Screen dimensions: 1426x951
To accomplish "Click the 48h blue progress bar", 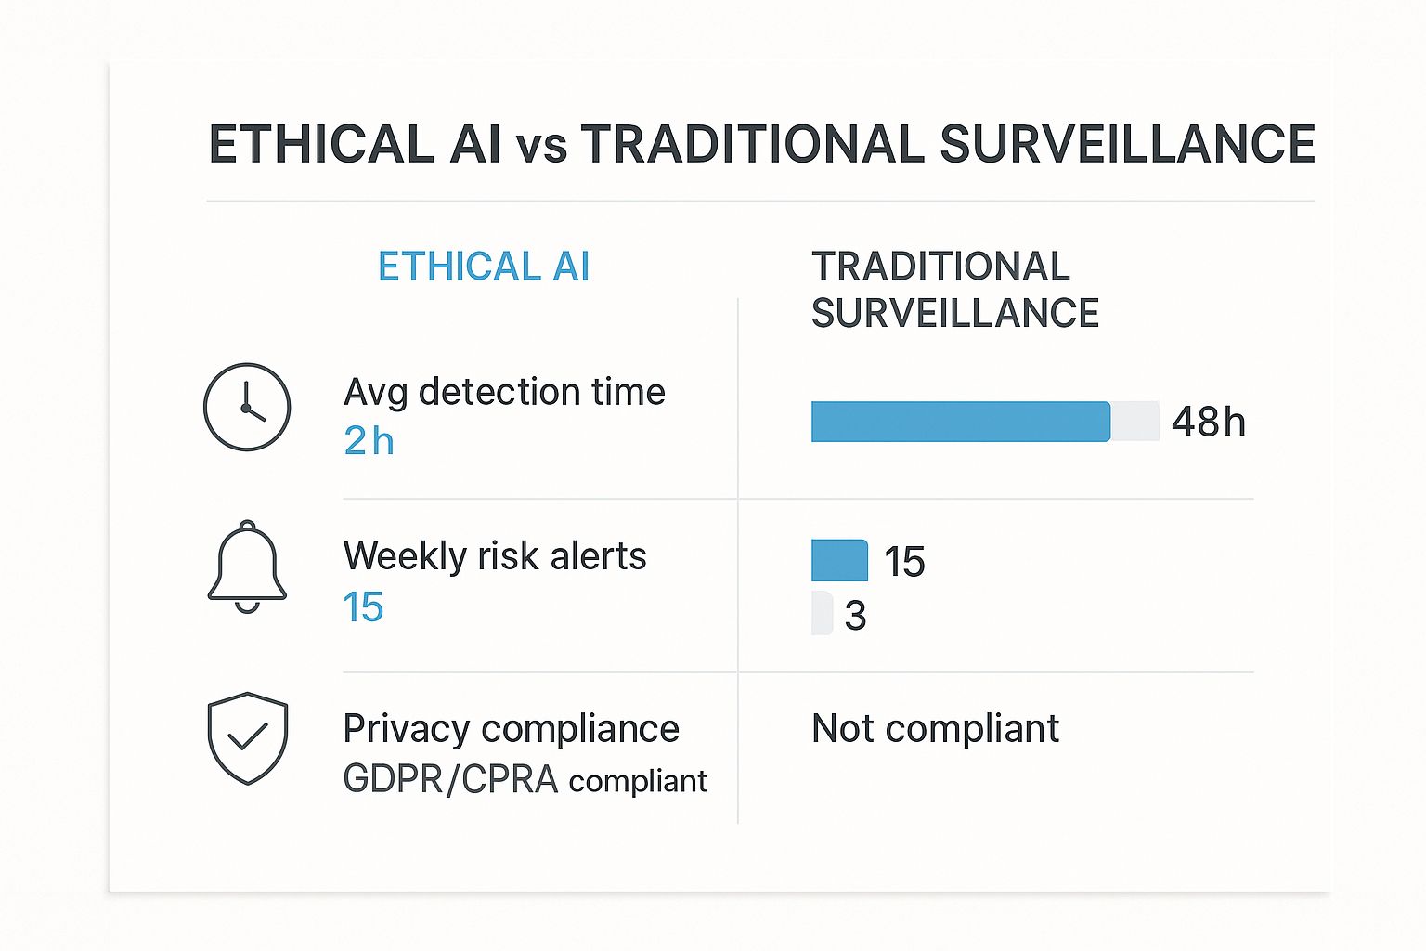I will coord(960,422).
